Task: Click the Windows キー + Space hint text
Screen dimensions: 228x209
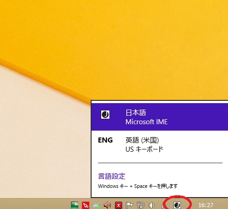Action: 138,186
